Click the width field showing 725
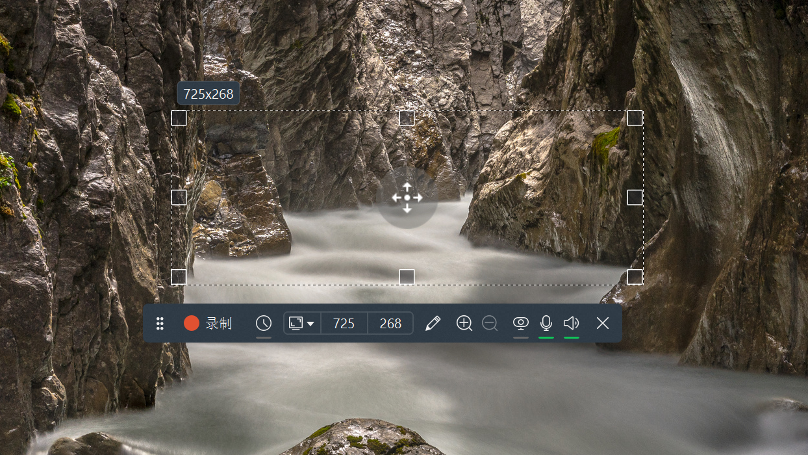This screenshot has height=455, width=808. 344,323
